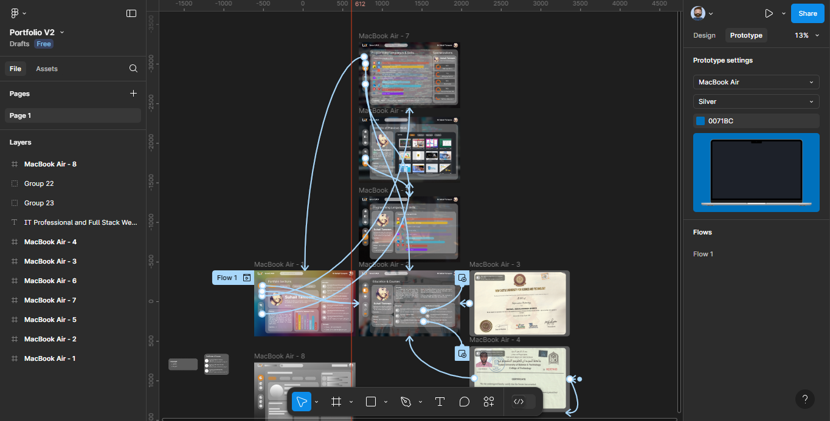Image resolution: width=830 pixels, height=421 pixels.
Task: Toggle Dev Mode switch in toolbar
Action: pyautogui.click(x=524, y=402)
